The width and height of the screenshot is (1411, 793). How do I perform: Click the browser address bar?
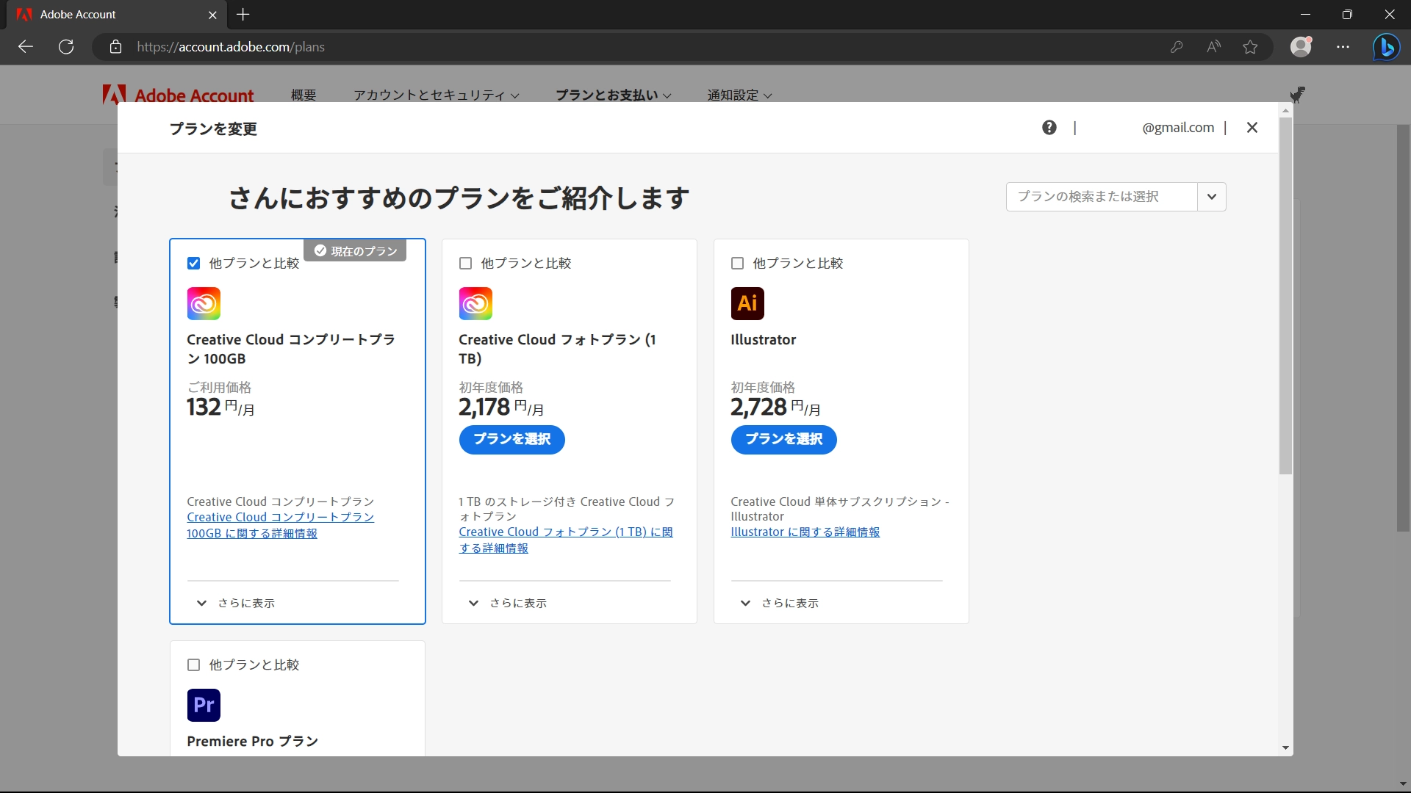pos(514,46)
